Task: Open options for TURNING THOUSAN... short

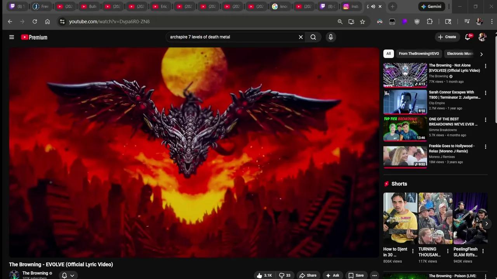Action: [x=448, y=251]
